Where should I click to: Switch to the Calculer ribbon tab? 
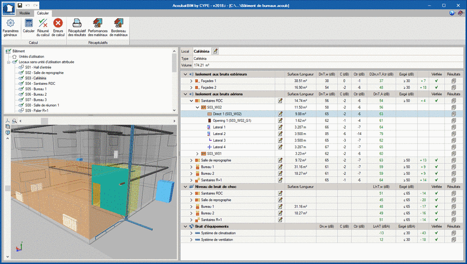tap(42, 13)
